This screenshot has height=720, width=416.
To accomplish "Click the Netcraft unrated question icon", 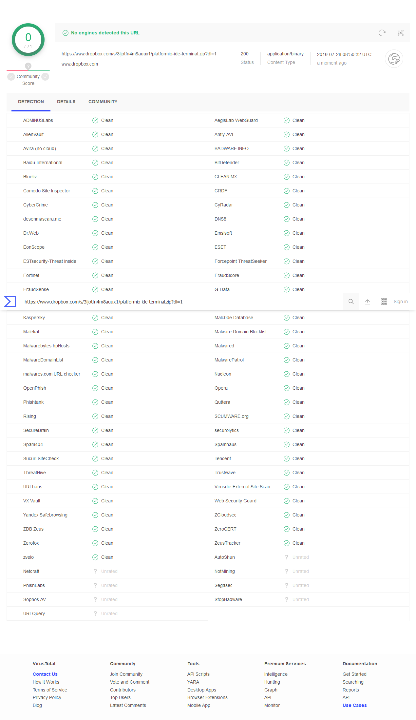I will pos(95,571).
